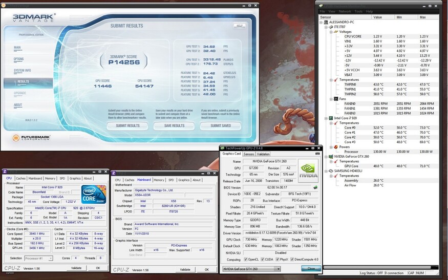Click the 3DMark Vantage window title icon

coord(4,5)
